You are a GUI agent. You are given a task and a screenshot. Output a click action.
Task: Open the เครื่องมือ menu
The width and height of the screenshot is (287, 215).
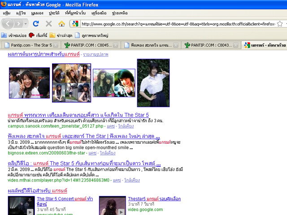coord(99,13)
